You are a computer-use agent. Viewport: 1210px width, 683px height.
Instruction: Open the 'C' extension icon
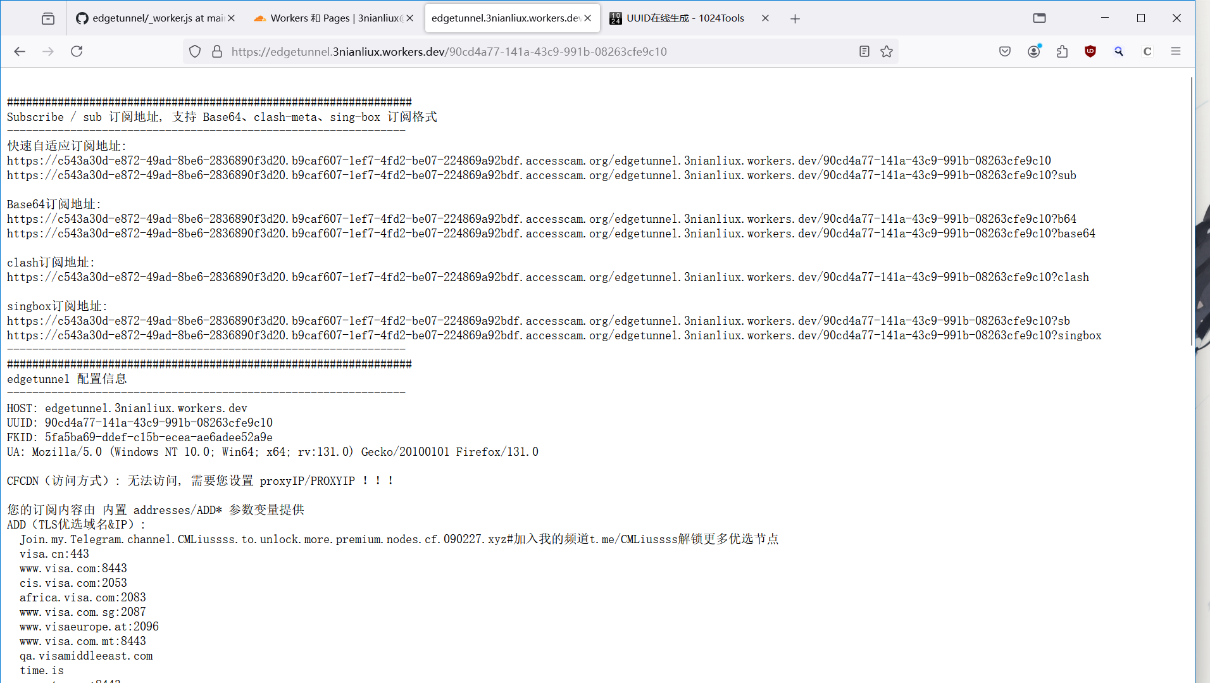click(1147, 51)
